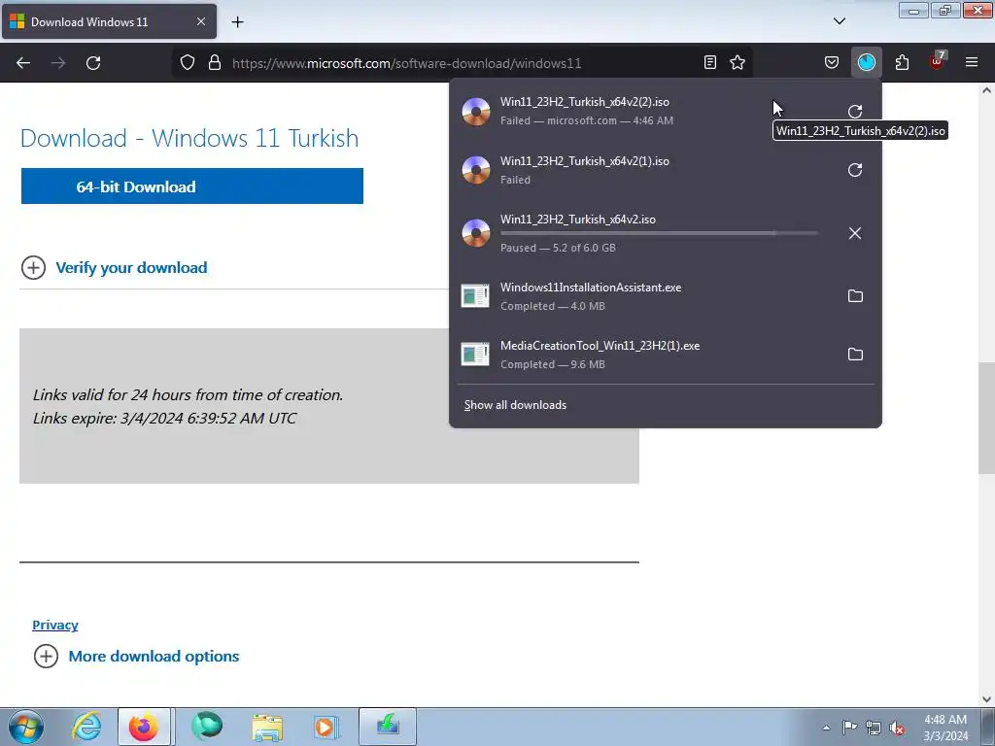View site security via the padlock icon
Viewport: 995px width, 746px height.
pyautogui.click(x=215, y=62)
